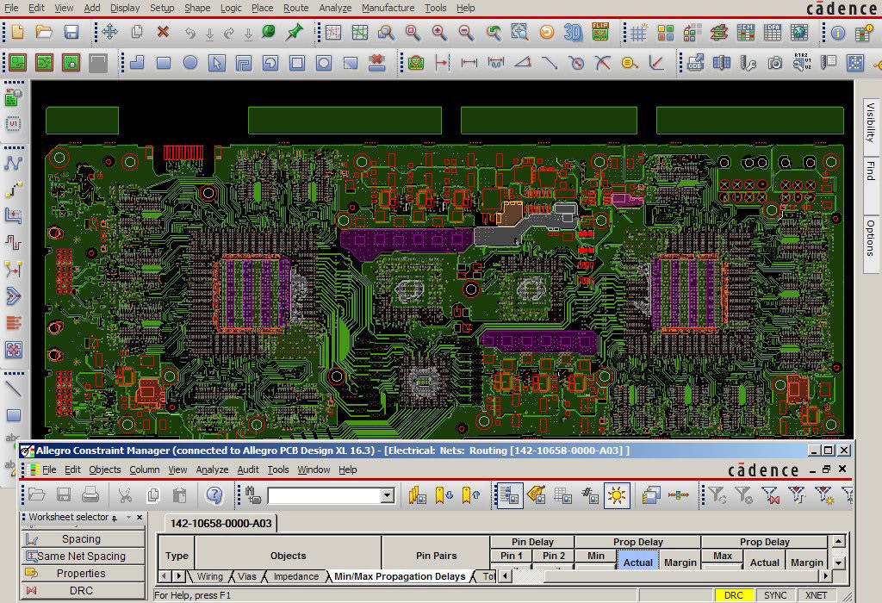Click the sun-shaped highlight icon in Constraint Manager
Image resolution: width=882 pixels, height=603 pixels.
click(617, 494)
